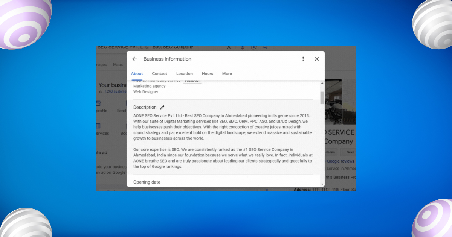
Task: Switch to the About tab
Action: pos(137,74)
